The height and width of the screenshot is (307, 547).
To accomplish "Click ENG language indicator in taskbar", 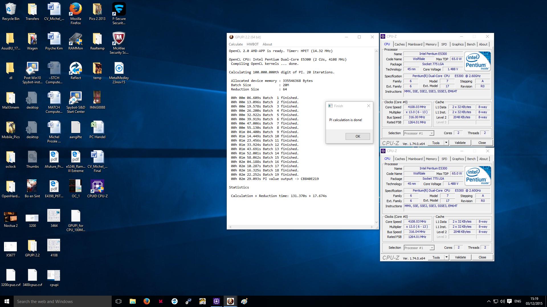I will coord(518,301).
